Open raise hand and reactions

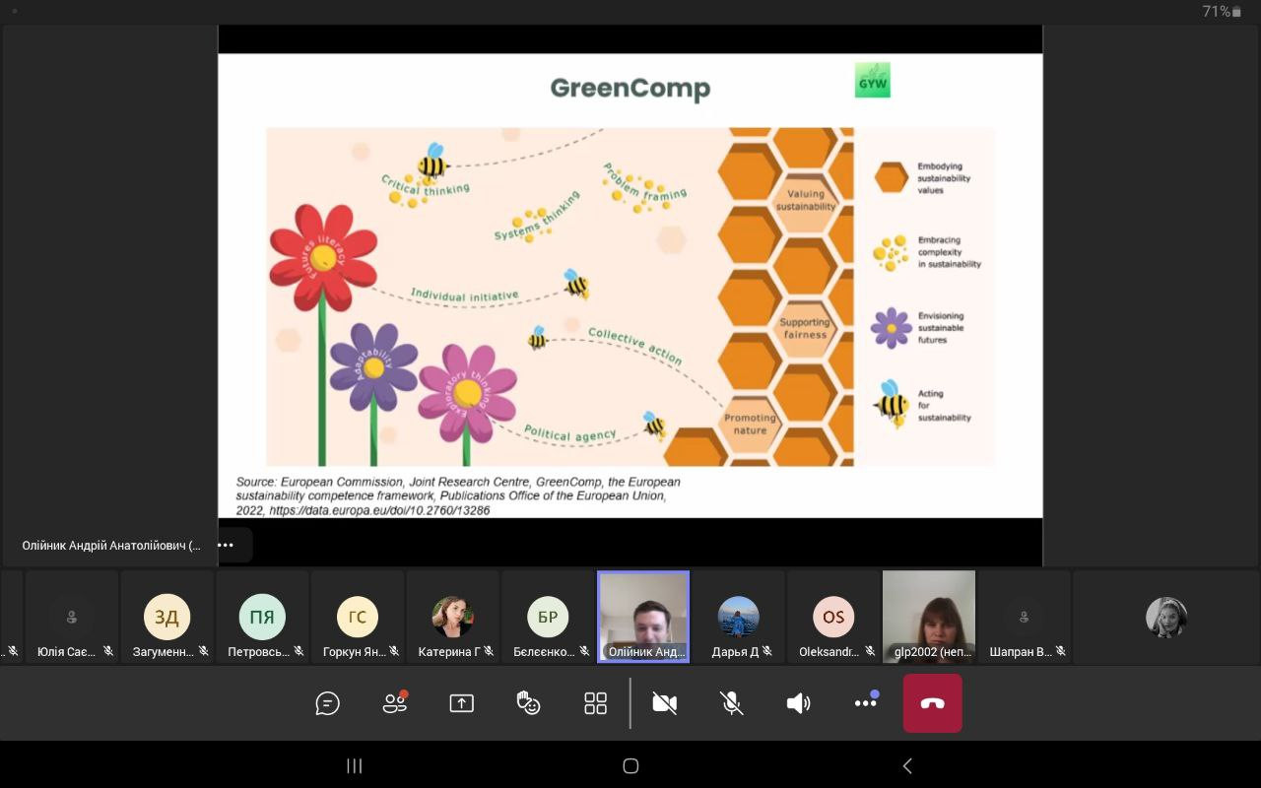point(528,703)
